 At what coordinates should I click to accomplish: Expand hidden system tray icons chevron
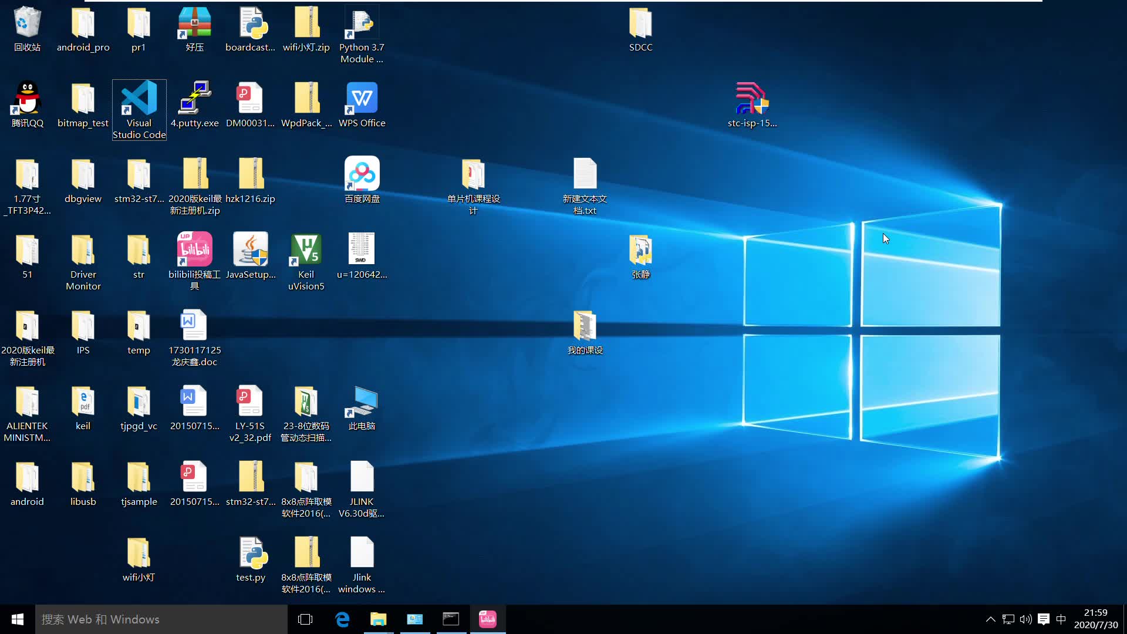point(990,619)
